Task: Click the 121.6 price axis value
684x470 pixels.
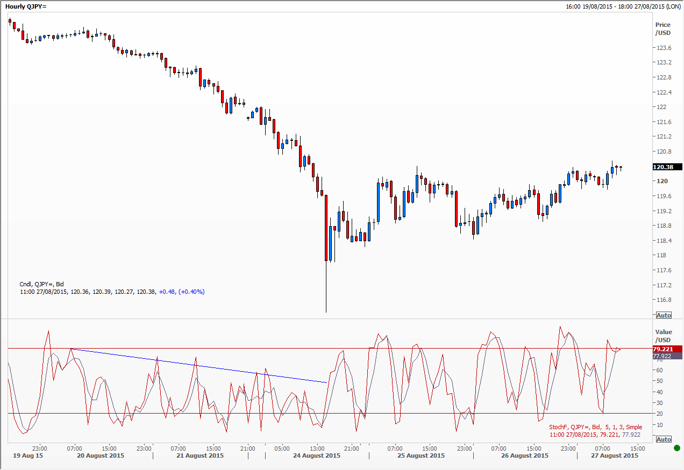Action: 663,122
